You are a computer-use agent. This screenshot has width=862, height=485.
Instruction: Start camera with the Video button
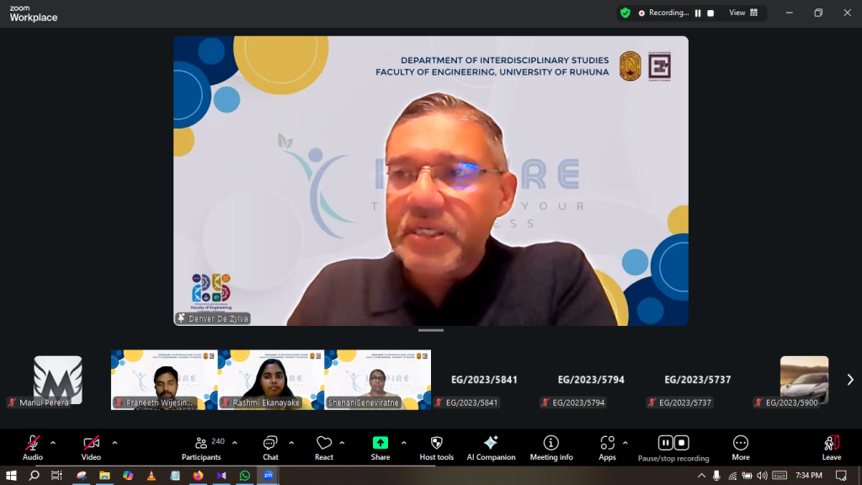tap(91, 446)
